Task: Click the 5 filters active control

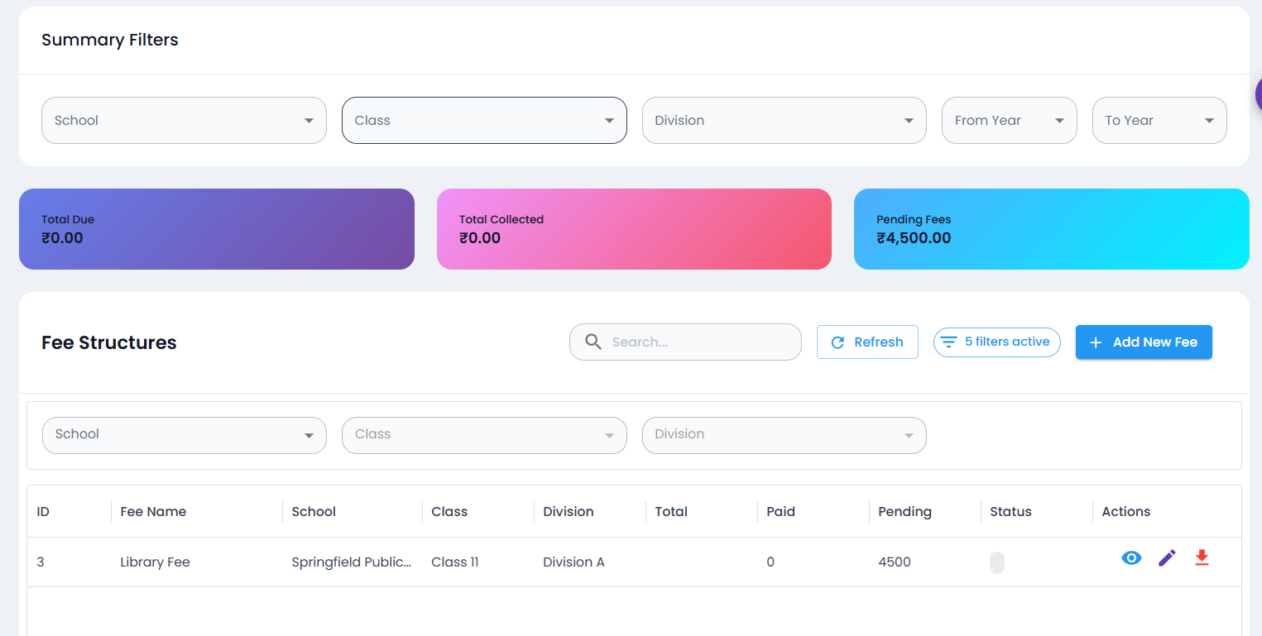Action: coord(996,342)
